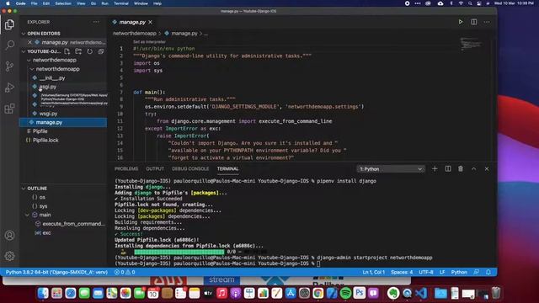This screenshot has height=303, width=539.
Task: Open Music app from the Dock
Action: pyautogui.click(x=221, y=293)
